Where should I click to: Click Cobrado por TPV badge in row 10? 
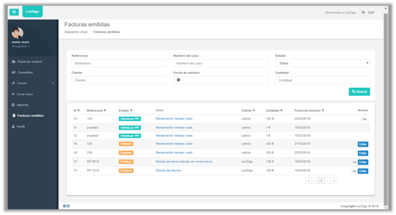pos(130,119)
